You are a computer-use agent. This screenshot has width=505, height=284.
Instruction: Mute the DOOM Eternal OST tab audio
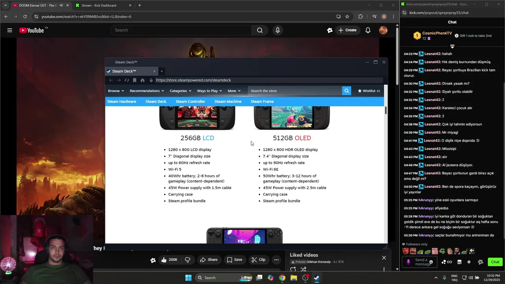(x=61, y=6)
